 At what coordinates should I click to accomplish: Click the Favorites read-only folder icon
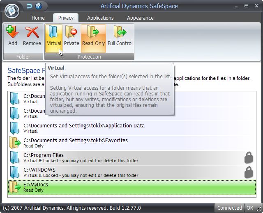tap(15, 143)
